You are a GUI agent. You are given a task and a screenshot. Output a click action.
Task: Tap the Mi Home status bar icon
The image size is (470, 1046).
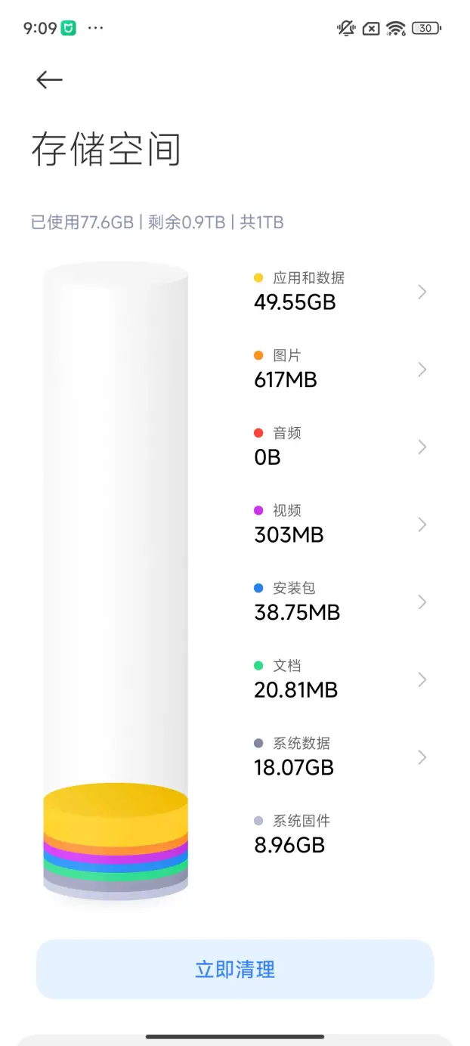(68, 29)
